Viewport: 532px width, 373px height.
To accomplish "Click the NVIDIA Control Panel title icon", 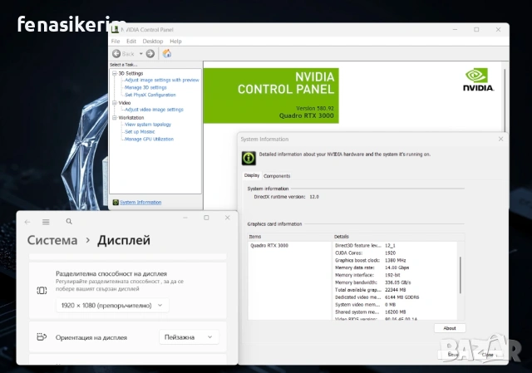I will (115, 30).
